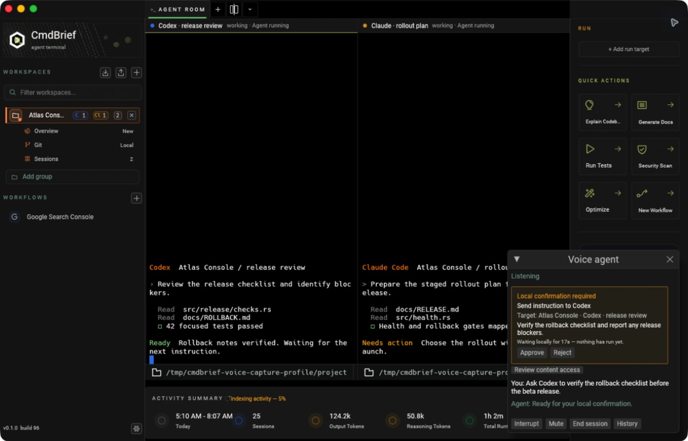
Task: Click the Optimize quick action
Action: [x=603, y=200]
